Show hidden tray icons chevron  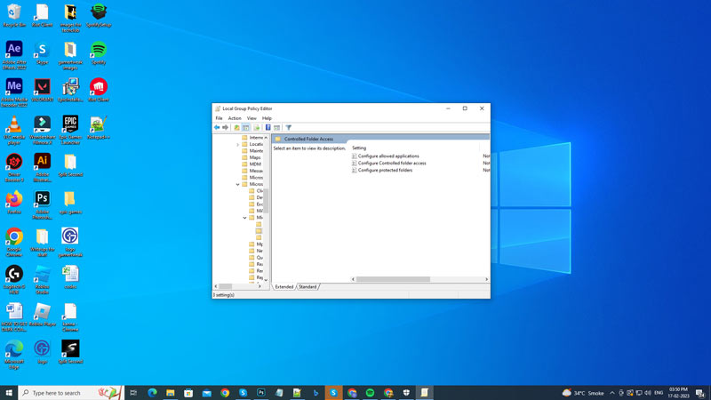[612, 393]
